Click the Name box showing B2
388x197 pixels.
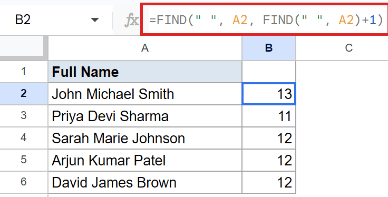pyautogui.click(x=23, y=19)
